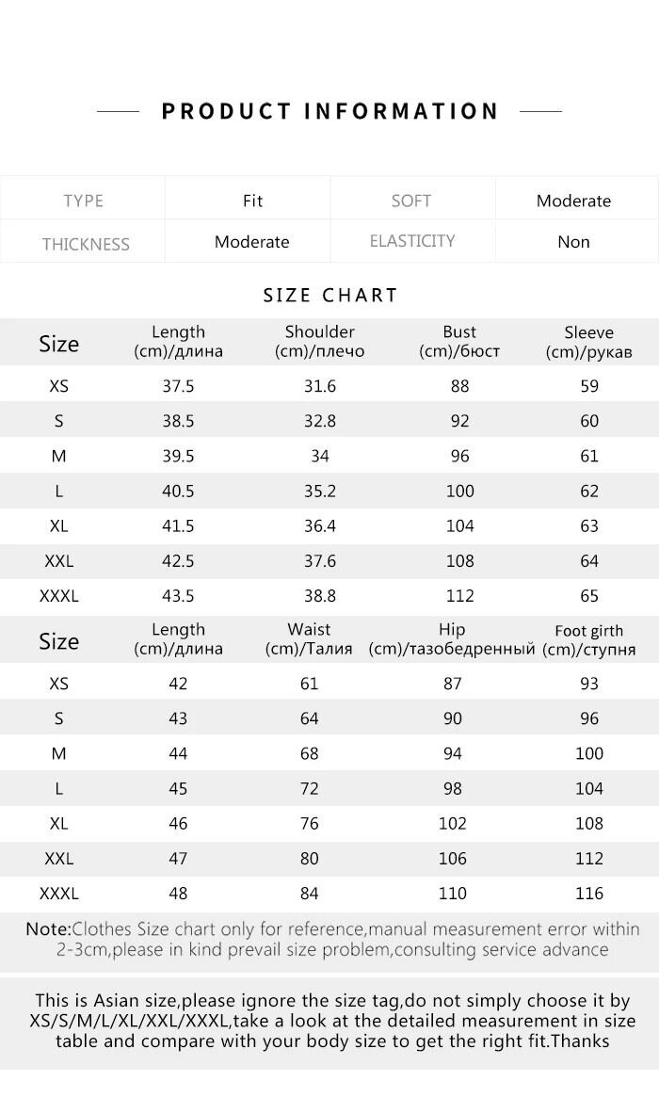This screenshot has width=659, height=1097.
Task: Select the Foot girth column header
Action: (x=588, y=640)
